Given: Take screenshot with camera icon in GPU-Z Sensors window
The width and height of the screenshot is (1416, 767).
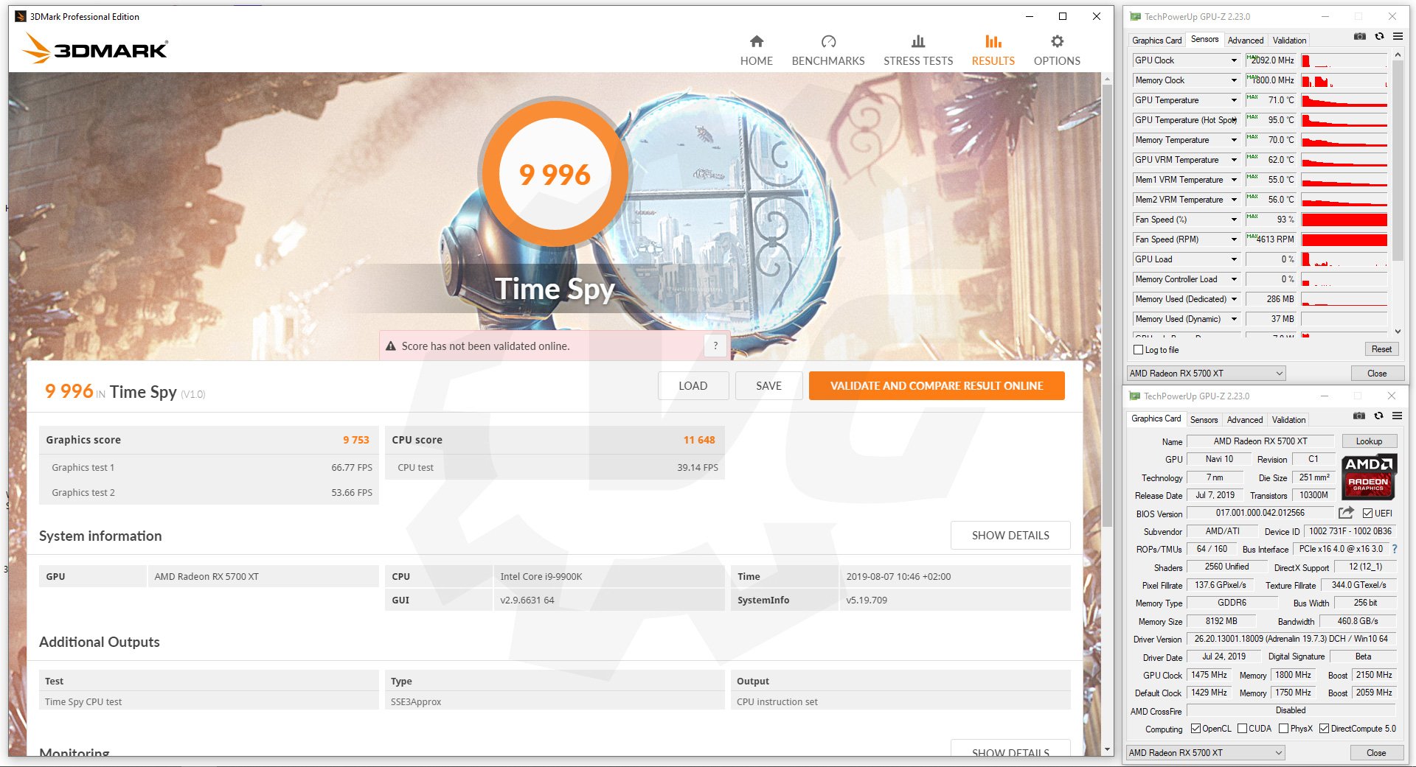Looking at the screenshot, I should (1360, 36).
